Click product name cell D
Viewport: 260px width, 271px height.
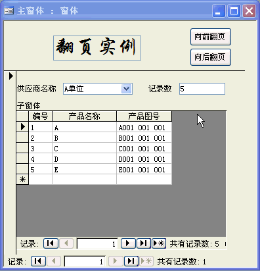pos(84,159)
